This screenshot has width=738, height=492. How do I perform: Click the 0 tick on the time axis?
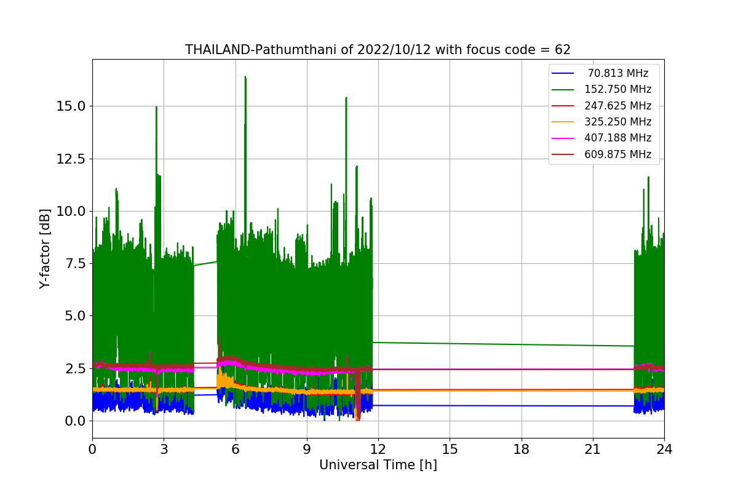[x=92, y=449]
